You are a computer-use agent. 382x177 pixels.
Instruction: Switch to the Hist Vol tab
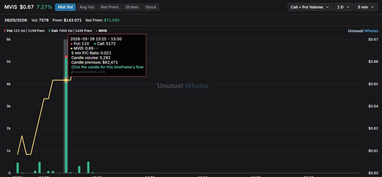pos(65,7)
